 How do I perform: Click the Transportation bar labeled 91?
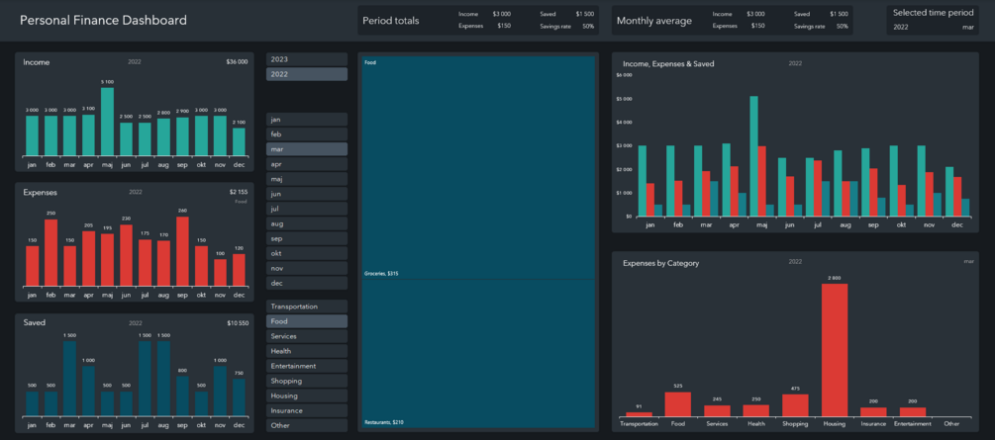[639, 414]
